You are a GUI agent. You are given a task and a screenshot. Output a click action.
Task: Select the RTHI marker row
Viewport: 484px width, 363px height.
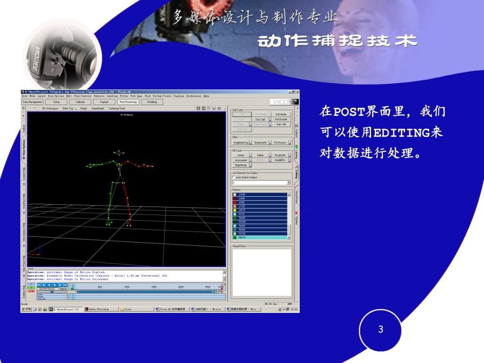point(260,214)
